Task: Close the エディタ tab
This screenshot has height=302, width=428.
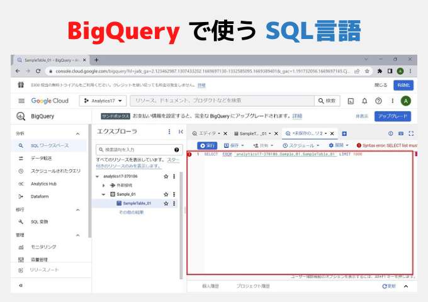Action: (x=225, y=133)
